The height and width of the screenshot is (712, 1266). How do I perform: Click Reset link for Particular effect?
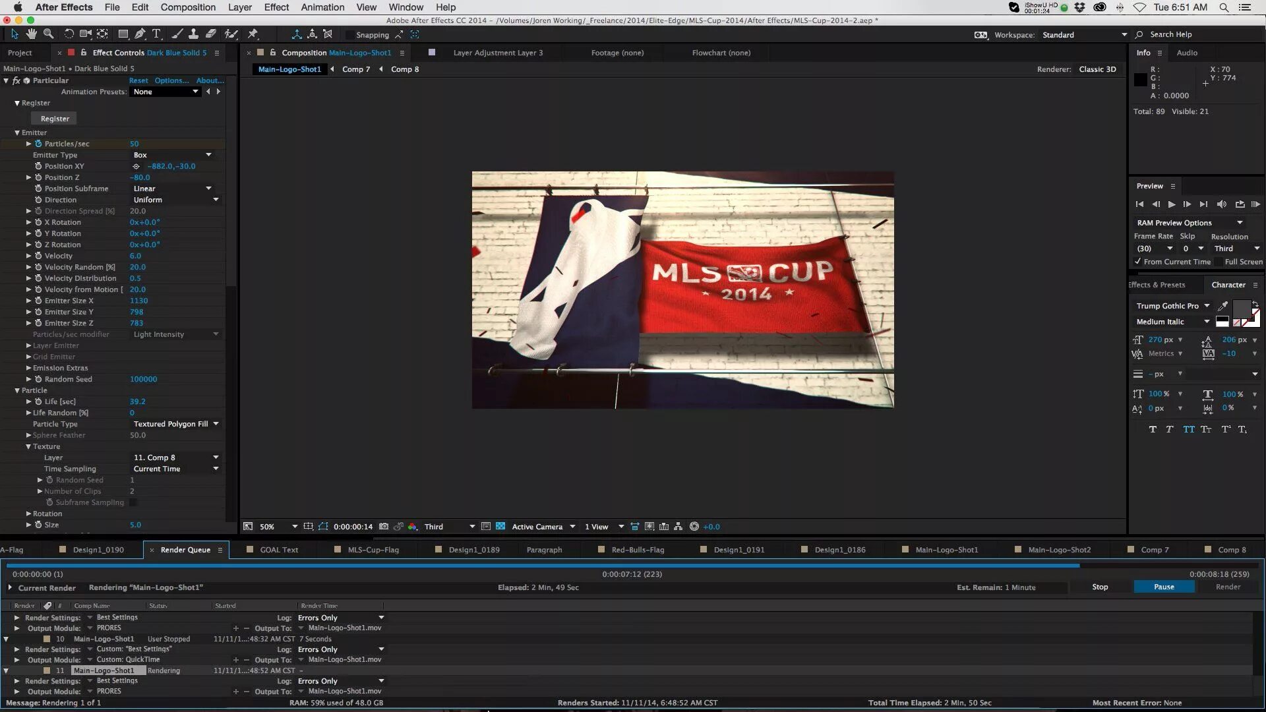(138, 80)
